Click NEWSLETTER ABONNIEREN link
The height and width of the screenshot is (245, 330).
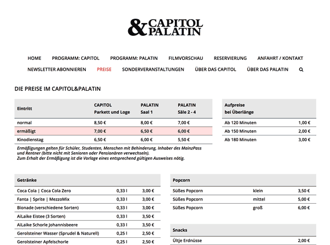(x=57, y=70)
